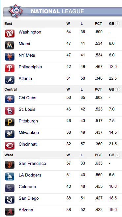122x217 pixels.
Task: Click the GB question mark in Central header
Action: 117,90
